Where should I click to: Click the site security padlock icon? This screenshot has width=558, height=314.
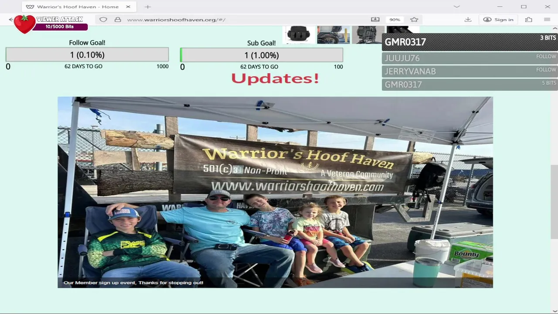click(118, 20)
